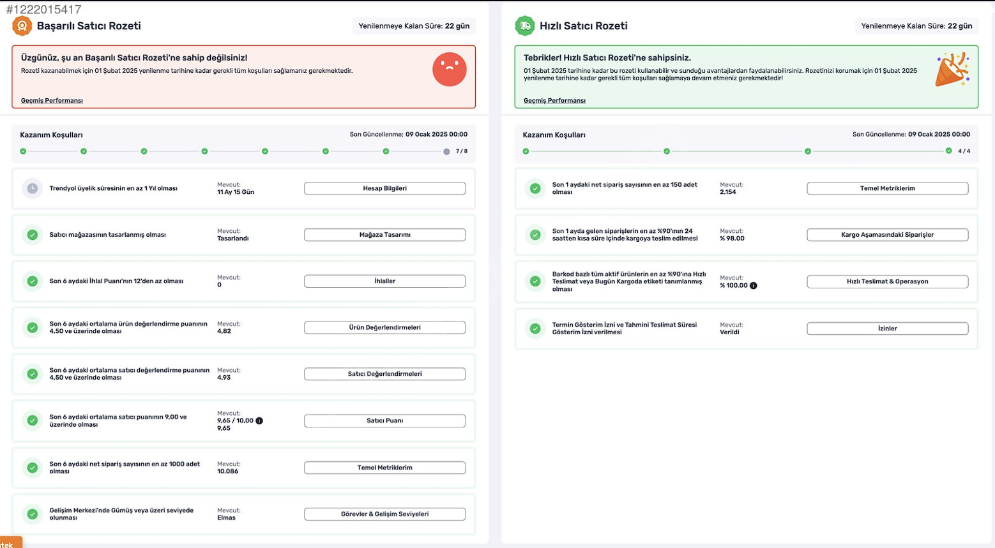Click the final step marker of 4/4 progress
995x548 pixels.
pyautogui.click(x=948, y=151)
